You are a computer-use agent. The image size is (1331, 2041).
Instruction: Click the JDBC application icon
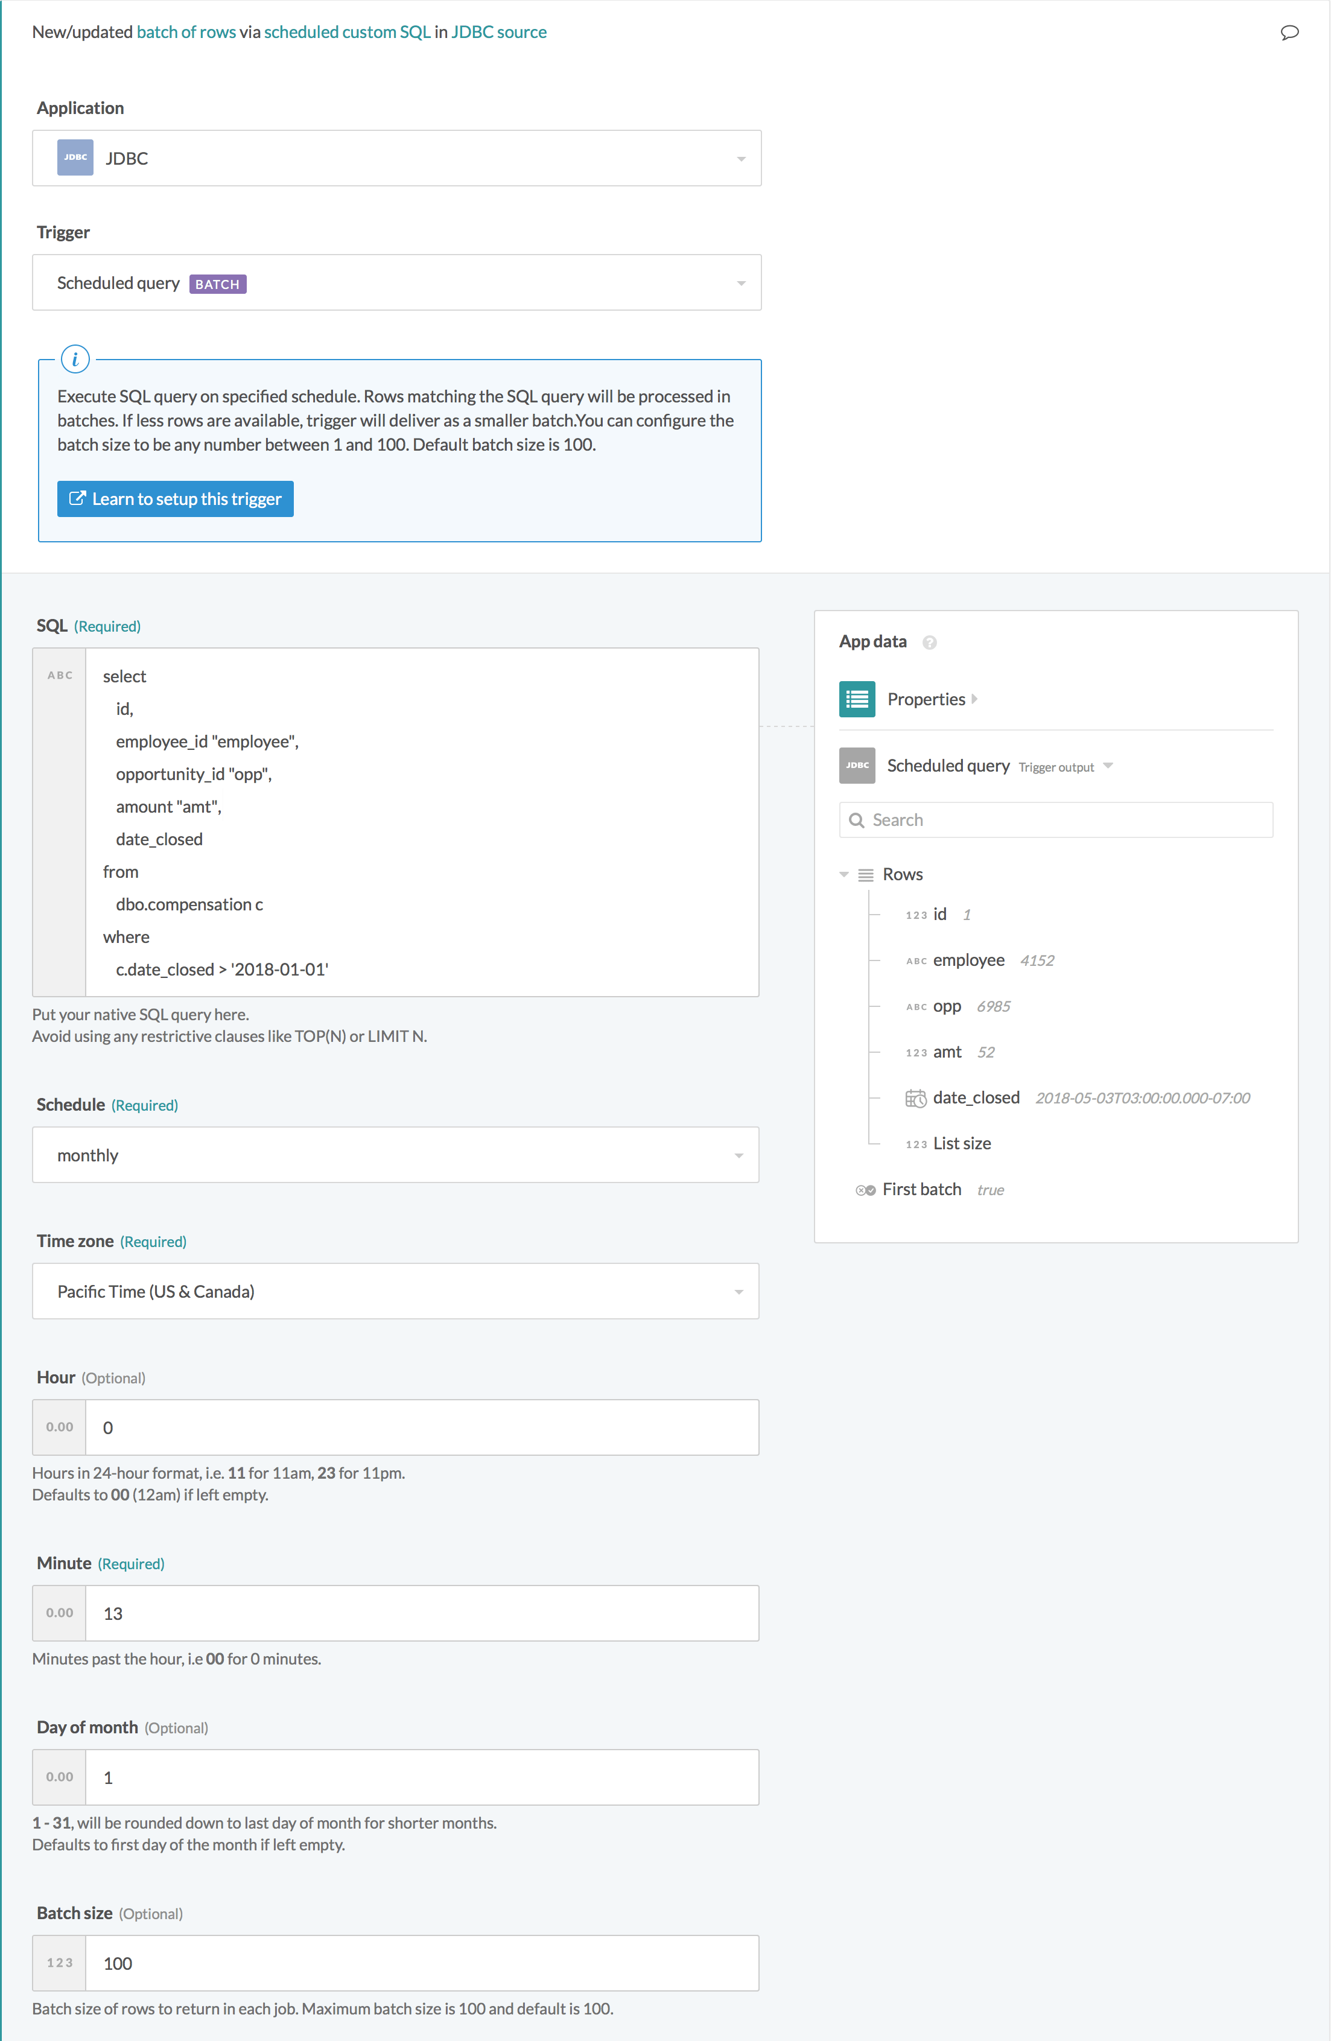[x=73, y=157]
